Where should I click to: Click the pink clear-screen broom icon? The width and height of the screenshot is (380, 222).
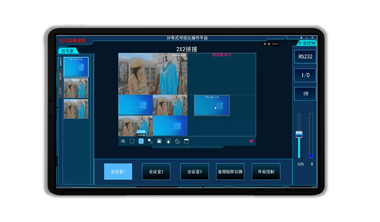251,141
